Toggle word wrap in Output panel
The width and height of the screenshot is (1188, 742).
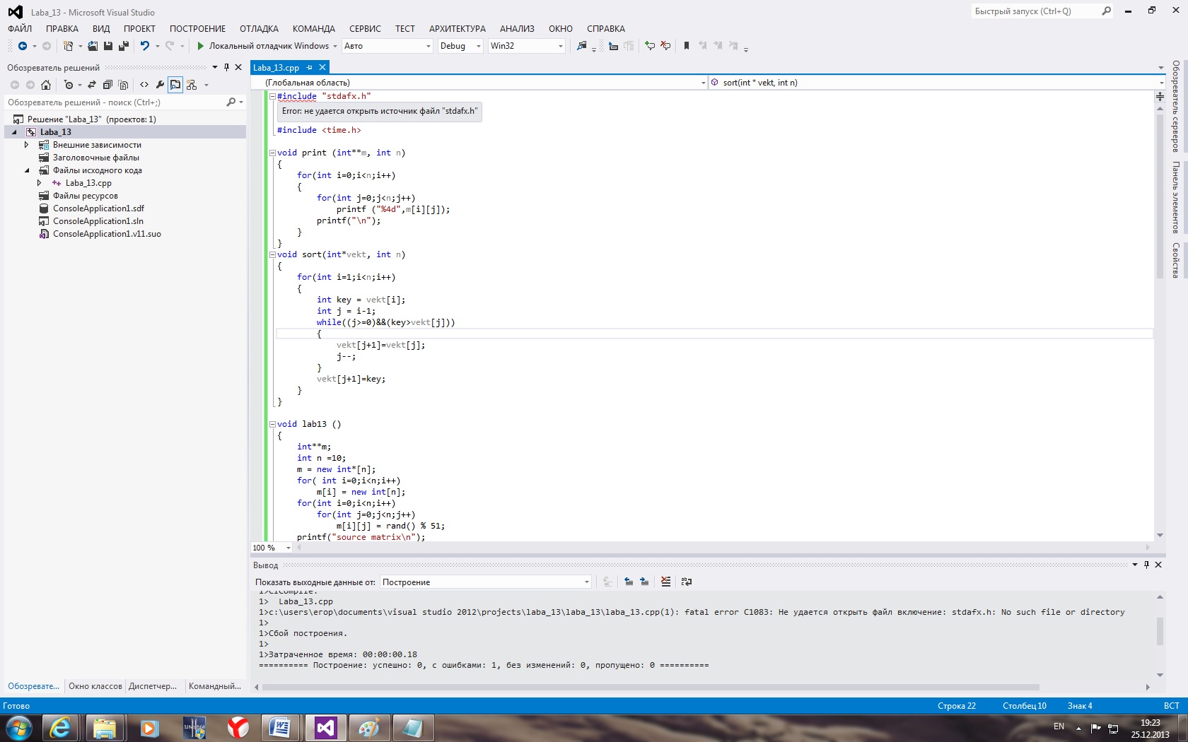pyautogui.click(x=686, y=582)
